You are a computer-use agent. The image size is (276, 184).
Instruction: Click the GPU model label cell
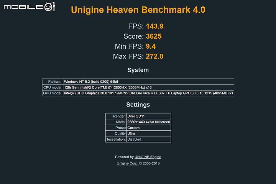coord(53,93)
